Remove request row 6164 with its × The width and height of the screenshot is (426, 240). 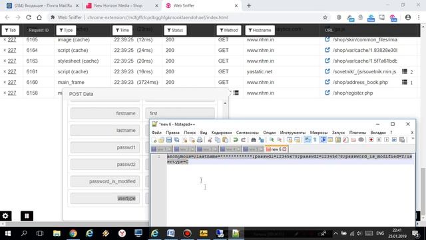tap(5, 50)
